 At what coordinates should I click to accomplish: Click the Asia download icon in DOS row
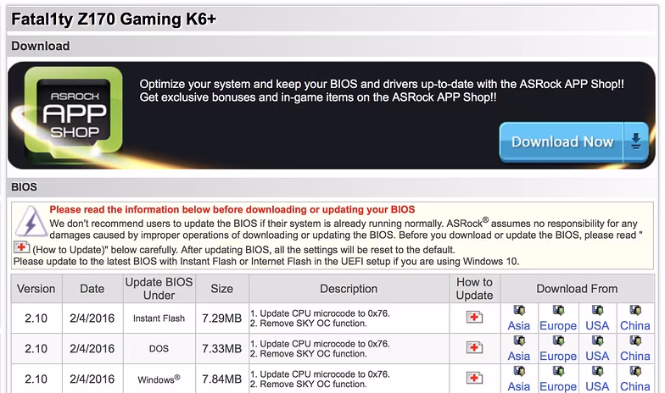(519, 340)
